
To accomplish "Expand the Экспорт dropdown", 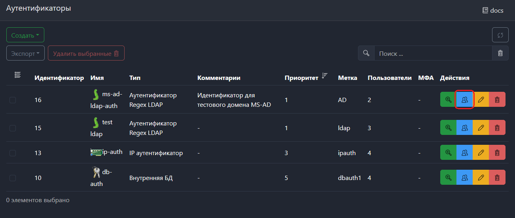I will pyautogui.click(x=25, y=53).
